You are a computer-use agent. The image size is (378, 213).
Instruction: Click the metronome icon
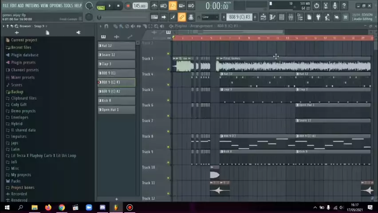pyautogui.click(x=154, y=6)
